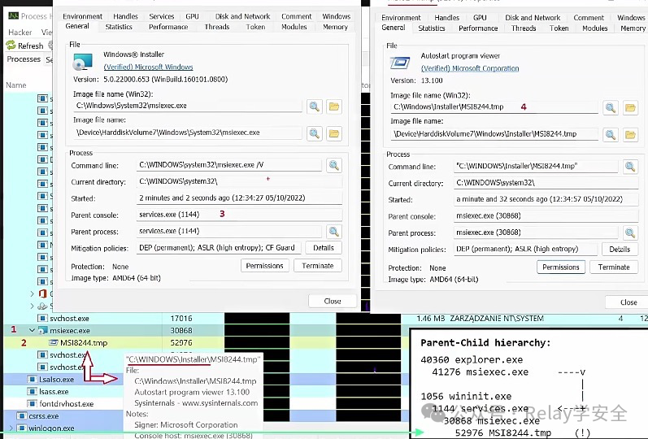Close the msiexec properties dialog
This screenshot has height=439, width=648.
333,301
